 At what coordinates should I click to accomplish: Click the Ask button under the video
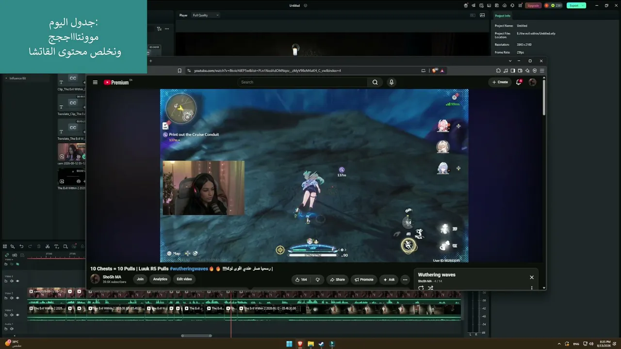(x=389, y=280)
